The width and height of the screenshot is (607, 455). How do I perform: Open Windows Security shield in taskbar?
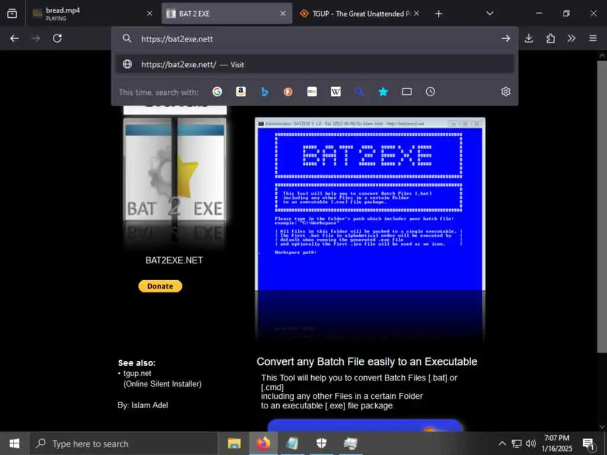coord(321,443)
